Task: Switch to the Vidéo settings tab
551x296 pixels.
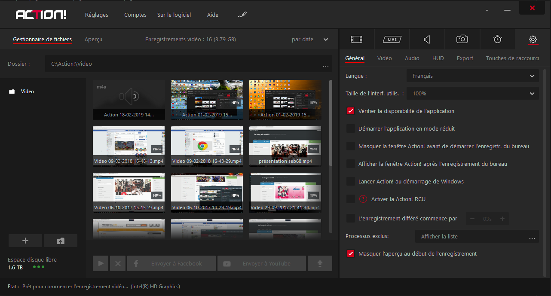Action: coord(385,58)
